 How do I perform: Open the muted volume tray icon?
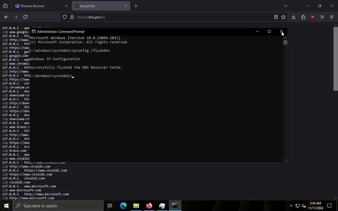click(304, 206)
